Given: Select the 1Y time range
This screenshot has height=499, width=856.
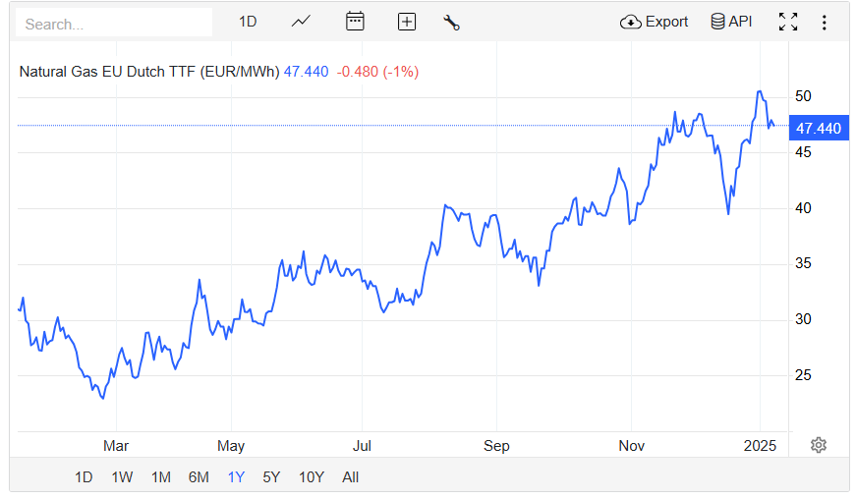Looking at the screenshot, I should tap(236, 477).
